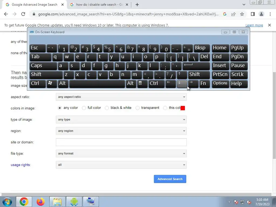Click the red color swatch

coord(183,108)
